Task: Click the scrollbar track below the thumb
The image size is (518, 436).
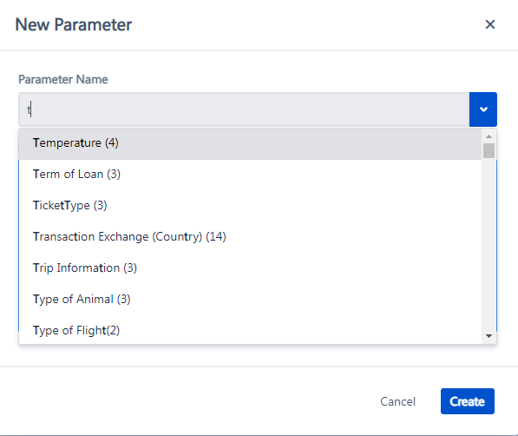Action: pyautogui.click(x=488, y=245)
